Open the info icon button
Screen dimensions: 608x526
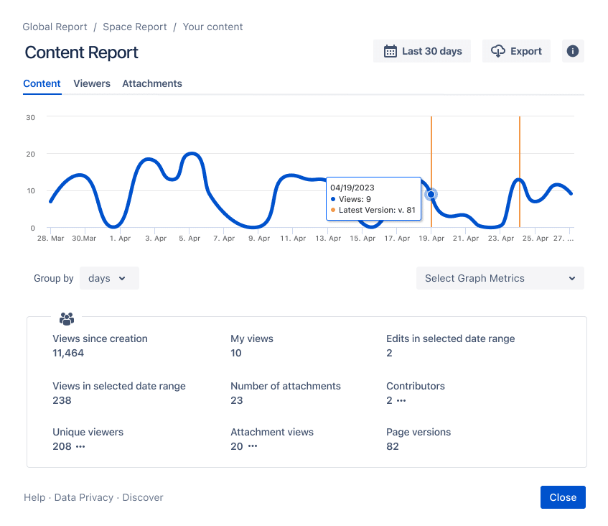[x=573, y=51]
